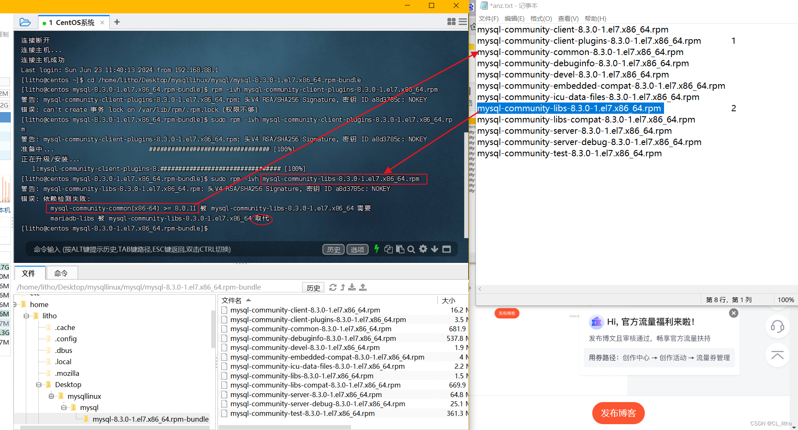The width and height of the screenshot is (798, 430).
Task: Open the folder icon in the session tab bar
Action: point(25,22)
